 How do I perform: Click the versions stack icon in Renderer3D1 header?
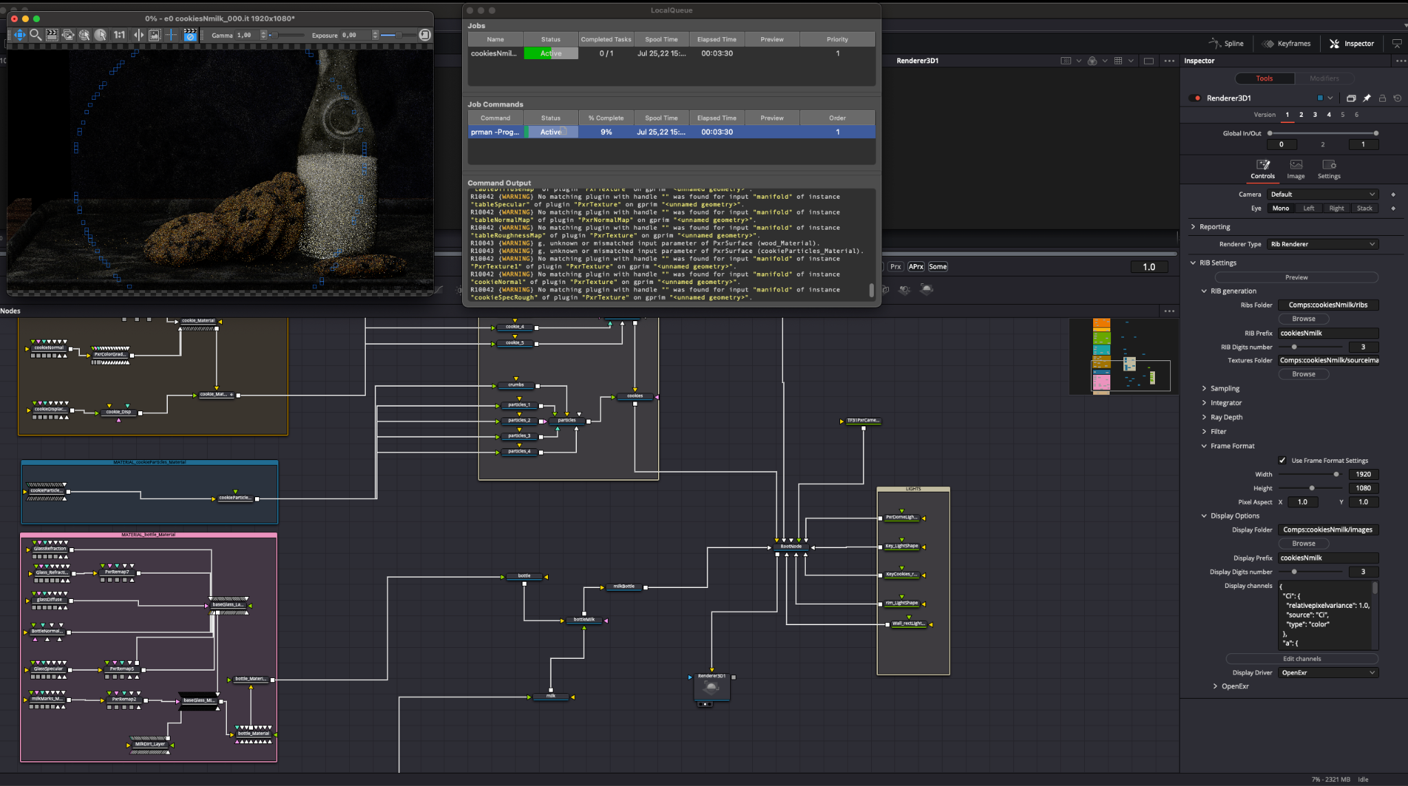pos(1351,98)
